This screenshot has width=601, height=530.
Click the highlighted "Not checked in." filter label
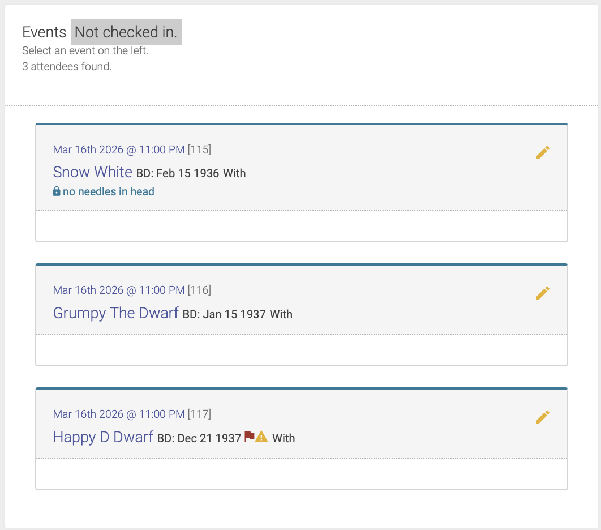pos(126,32)
